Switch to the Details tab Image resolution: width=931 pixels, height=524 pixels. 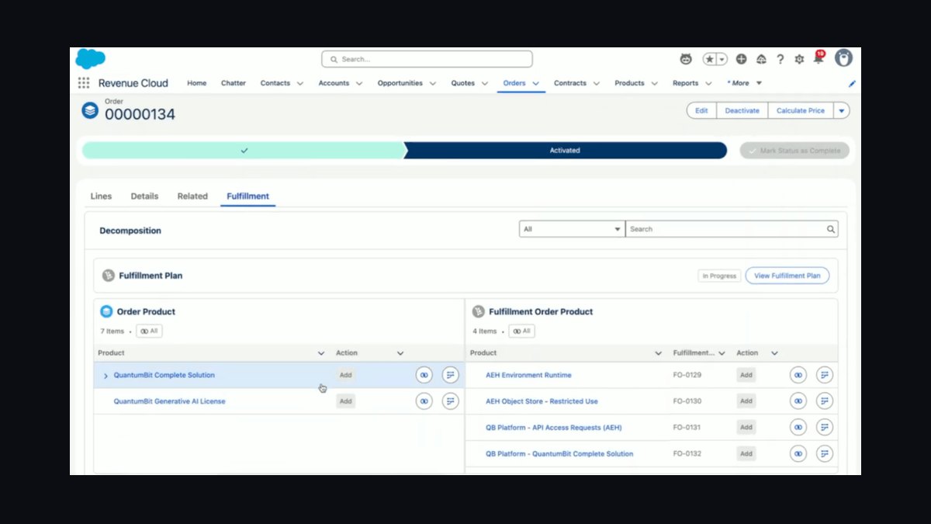(x=144, y=196)
